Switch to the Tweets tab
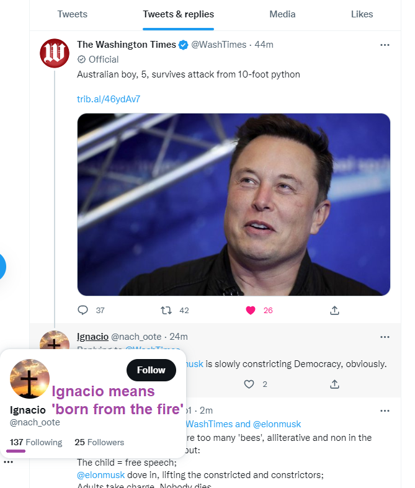The height and width of the screenshot is (488, 415). click(73, 14)
